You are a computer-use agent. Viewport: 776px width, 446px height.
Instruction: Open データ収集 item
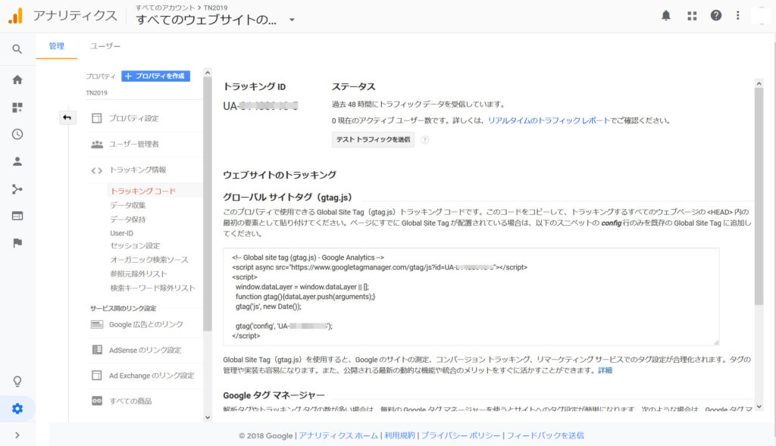click(x=127, y=205)
